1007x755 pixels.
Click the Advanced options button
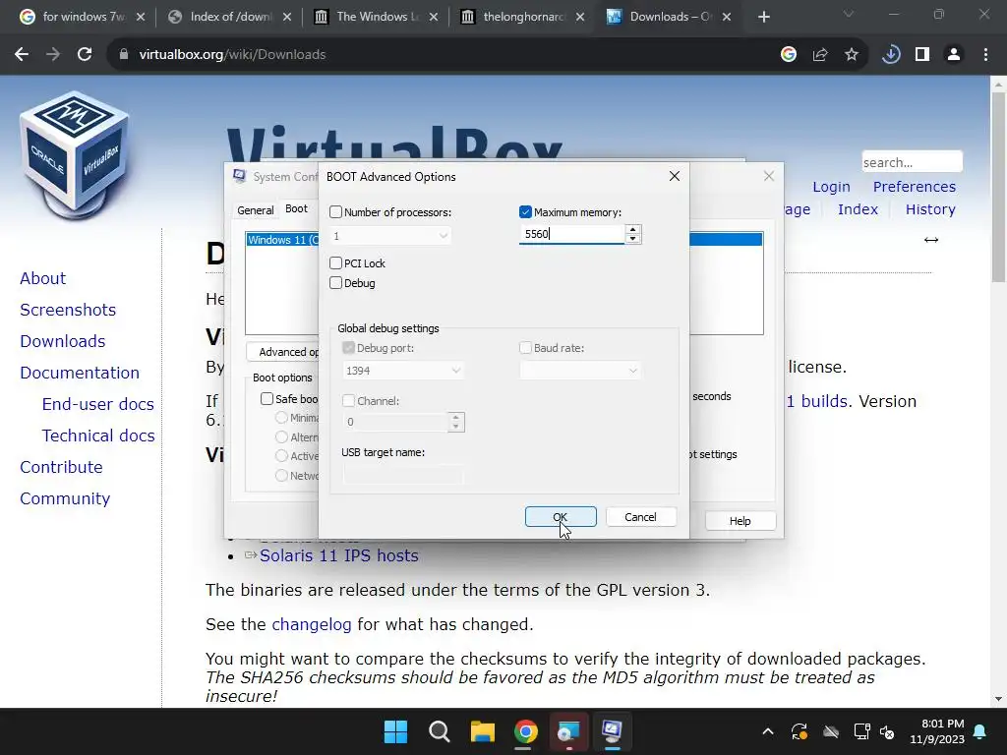click(x=283, y=352)
